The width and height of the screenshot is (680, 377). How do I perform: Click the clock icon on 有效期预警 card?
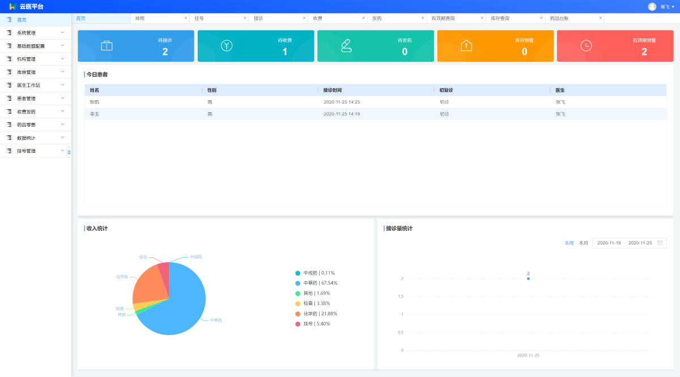586,46
